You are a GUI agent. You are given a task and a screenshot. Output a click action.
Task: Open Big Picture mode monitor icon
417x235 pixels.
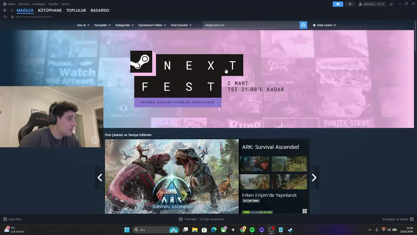click(x=391, y=4)
